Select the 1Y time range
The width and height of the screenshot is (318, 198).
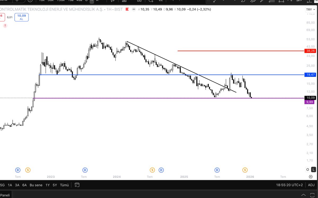point(48,185)
